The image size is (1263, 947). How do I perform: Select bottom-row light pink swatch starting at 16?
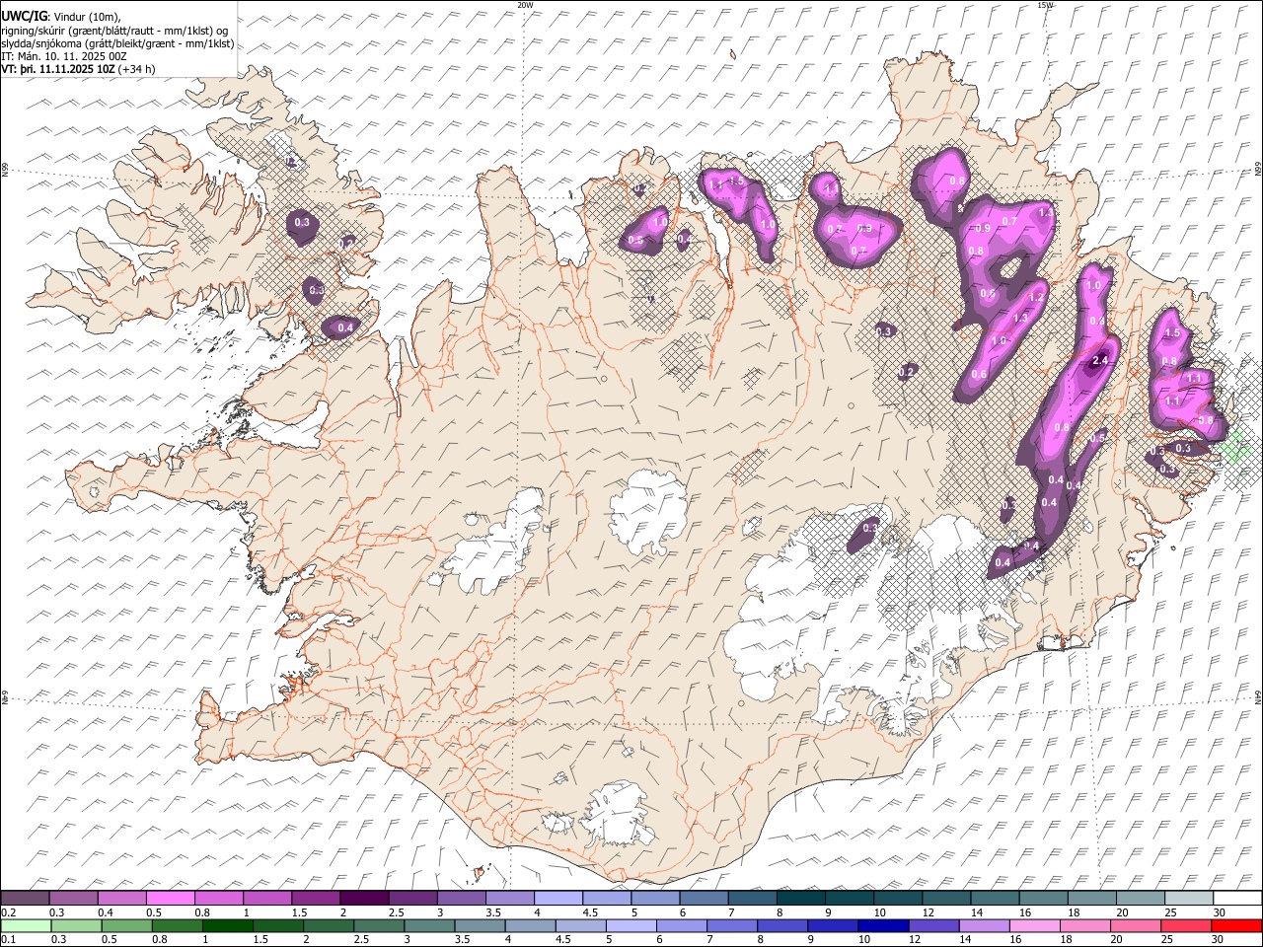(1034, 925)
